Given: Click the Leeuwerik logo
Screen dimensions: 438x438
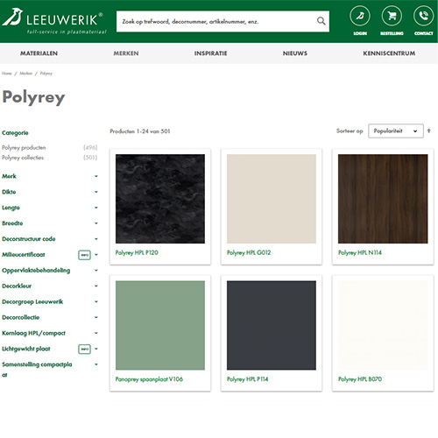Looking at the screenshot, I should 54,21.
